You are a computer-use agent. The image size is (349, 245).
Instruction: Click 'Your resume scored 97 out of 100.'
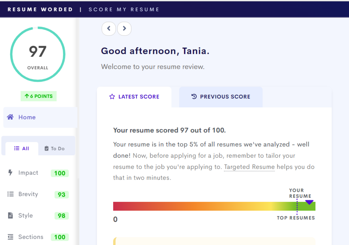[169, 130]
